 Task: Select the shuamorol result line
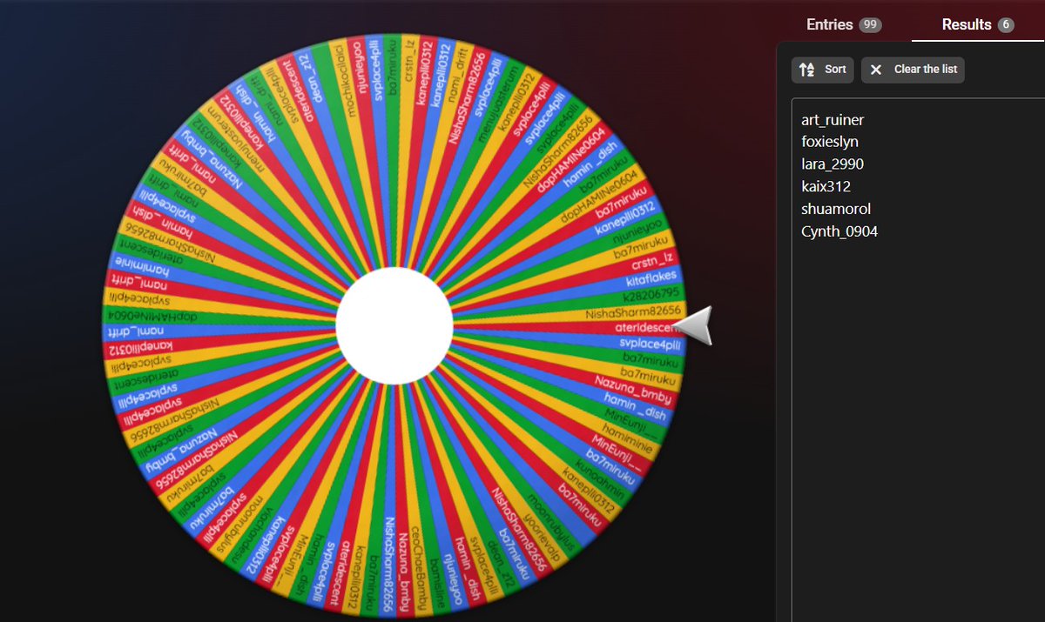(836, 210)
